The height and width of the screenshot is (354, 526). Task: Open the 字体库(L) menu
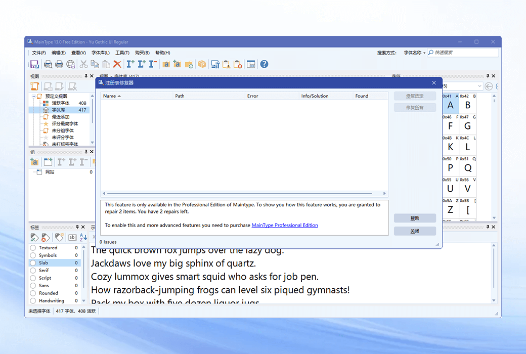coord(101,53)
